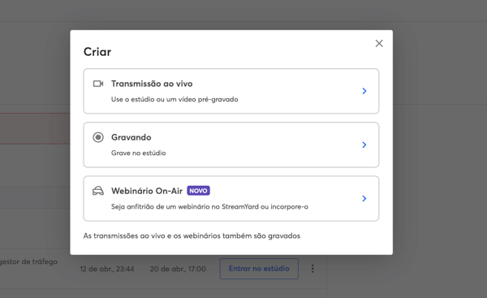Click the 12 de abr., 23:44 date
This screenshot has width=487, height=298.
(107, 269)
